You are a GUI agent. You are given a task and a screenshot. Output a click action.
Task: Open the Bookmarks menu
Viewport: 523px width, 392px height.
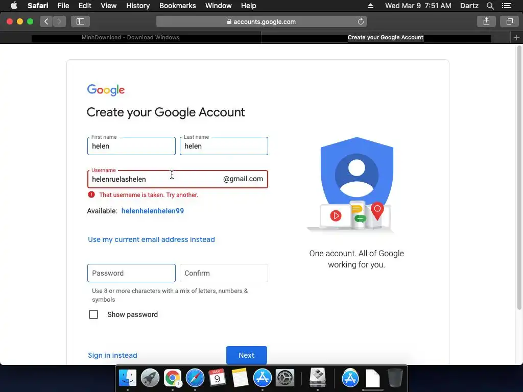click(x=177, y=6)
